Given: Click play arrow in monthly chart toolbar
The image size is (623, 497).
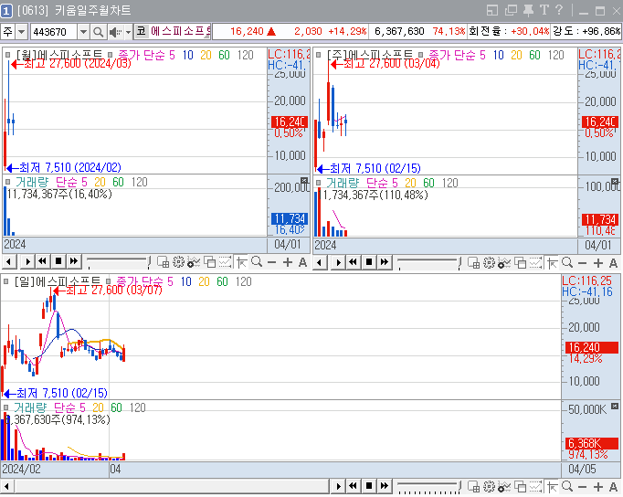Looking at the screenshot, I should tap(27, 262).
